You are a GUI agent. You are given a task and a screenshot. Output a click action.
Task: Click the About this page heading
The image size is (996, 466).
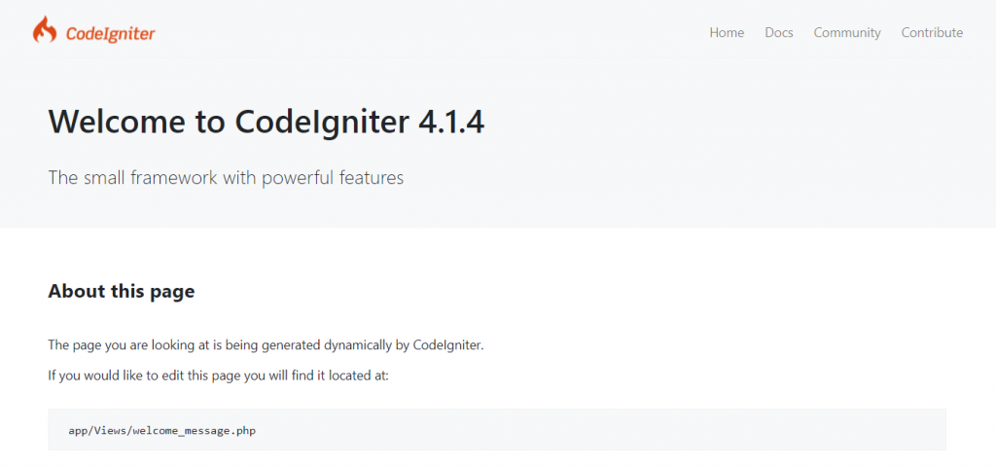coord(122,292)
